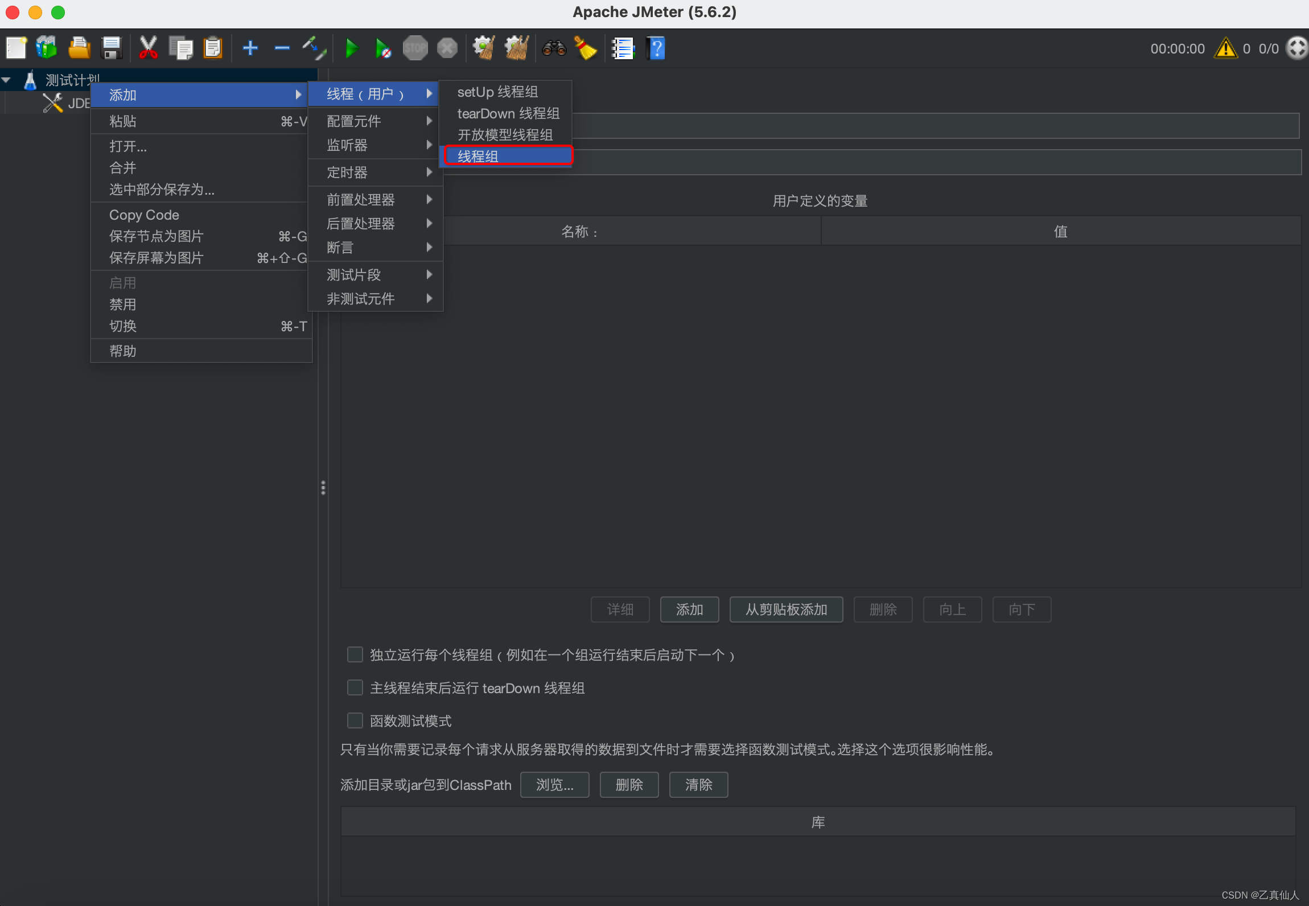
Task: Expand all nodes with plus icon
Action: coord(250,48)
